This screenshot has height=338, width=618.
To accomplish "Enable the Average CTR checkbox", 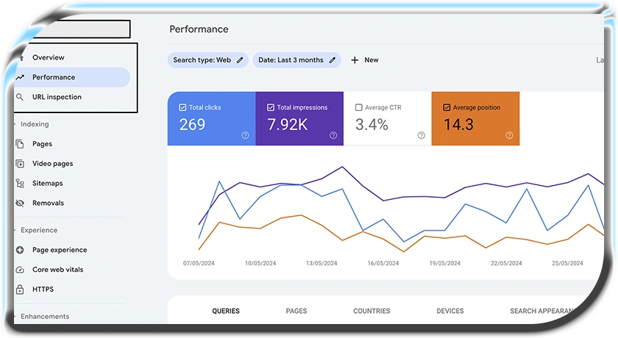I will 359,107.
